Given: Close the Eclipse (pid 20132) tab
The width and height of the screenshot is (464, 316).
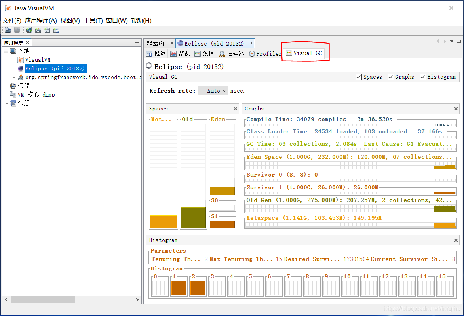Looking at the screenshot, I should pos(251,43).
